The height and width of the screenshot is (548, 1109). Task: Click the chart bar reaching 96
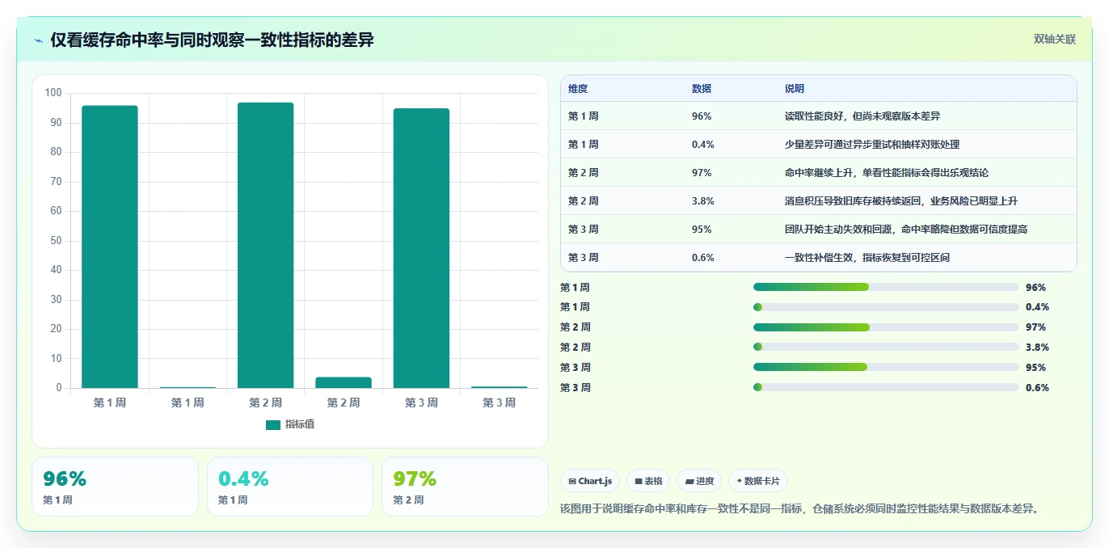point(110,247)
